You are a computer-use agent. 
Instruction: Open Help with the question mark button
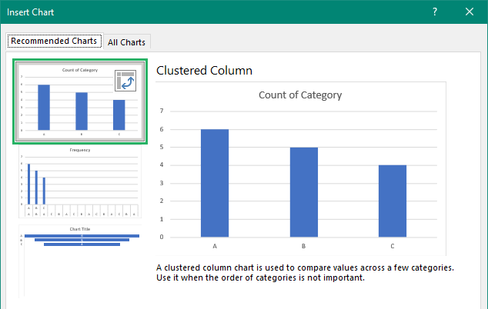click(435, 12)
